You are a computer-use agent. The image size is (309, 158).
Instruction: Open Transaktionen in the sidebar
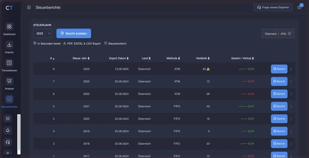(x=9, y=63)
